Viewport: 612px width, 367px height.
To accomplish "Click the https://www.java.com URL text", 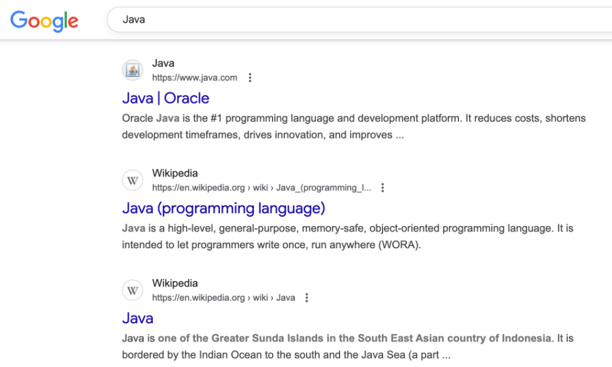I will pyautogui.click(x=194, y=78).
